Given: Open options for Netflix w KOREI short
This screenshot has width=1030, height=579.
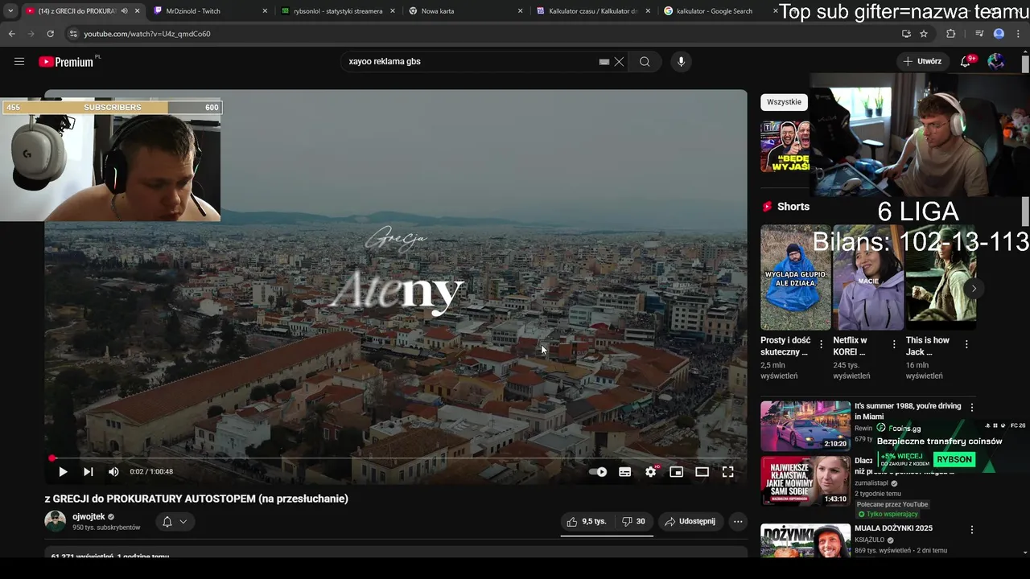Looking at the screenshot, I should pos(894,344).
